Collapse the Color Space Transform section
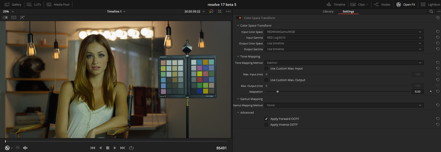Screen dimensions: 441x152 [238, 25]
